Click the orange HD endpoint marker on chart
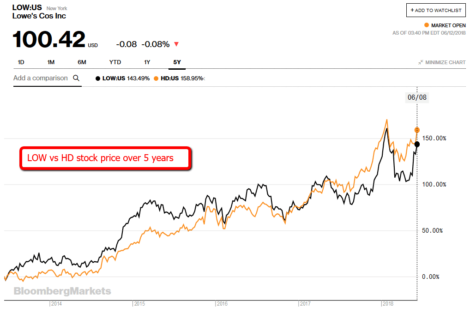This screenshot has height=313, width=476. pyautogui.click(x=417, y=130)
